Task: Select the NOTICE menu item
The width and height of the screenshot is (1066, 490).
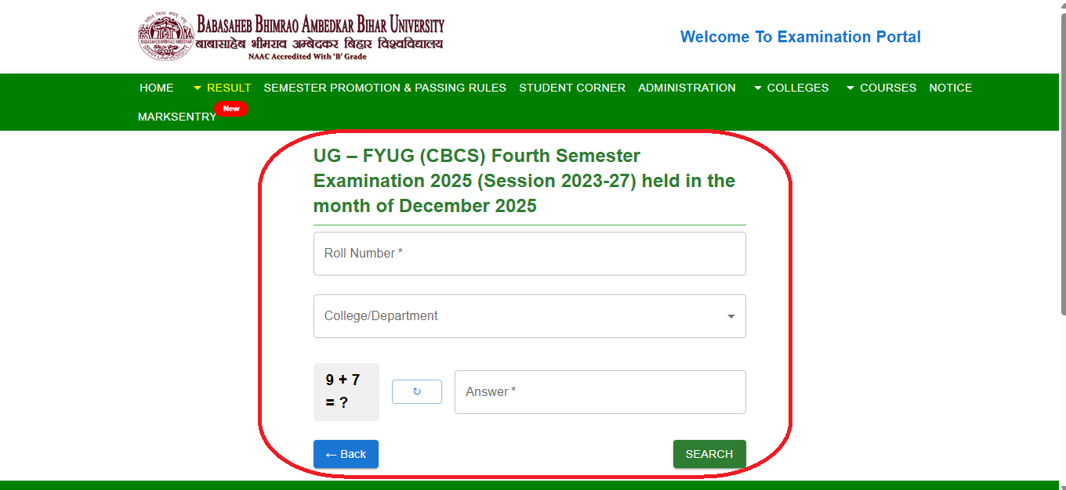Action: tap(951, 88)
